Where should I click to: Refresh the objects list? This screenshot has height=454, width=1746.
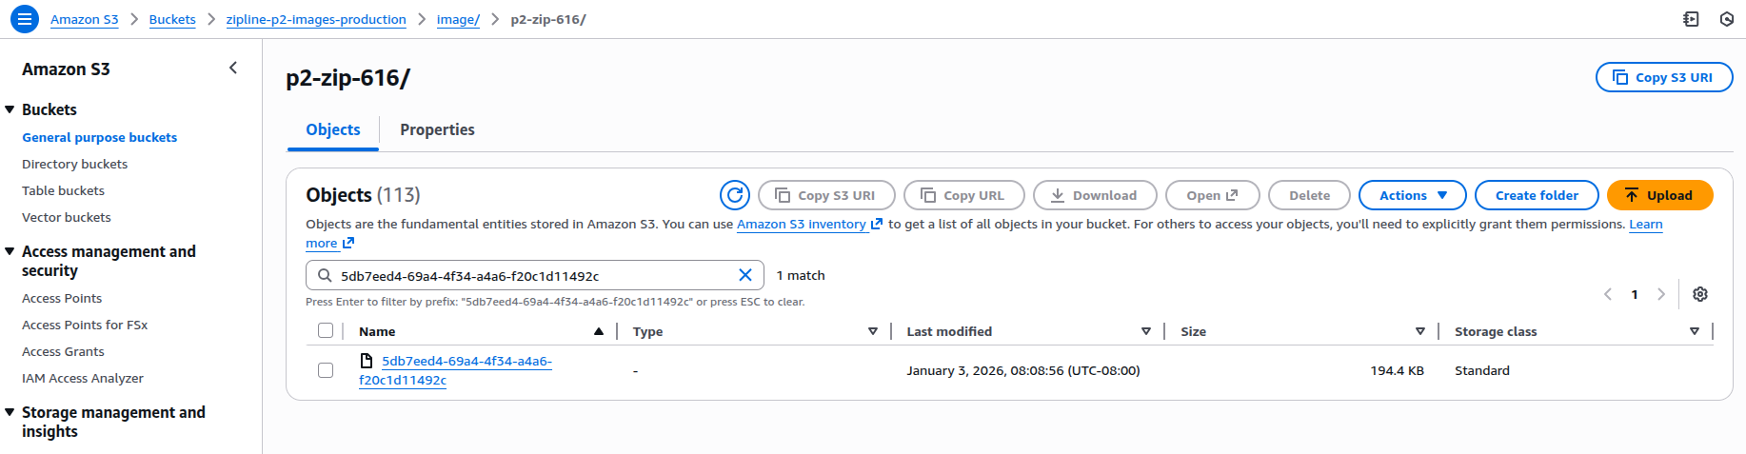coord(735,195)
